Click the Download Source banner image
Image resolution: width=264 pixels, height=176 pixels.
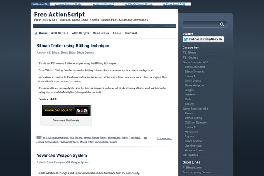coord(66,110)
